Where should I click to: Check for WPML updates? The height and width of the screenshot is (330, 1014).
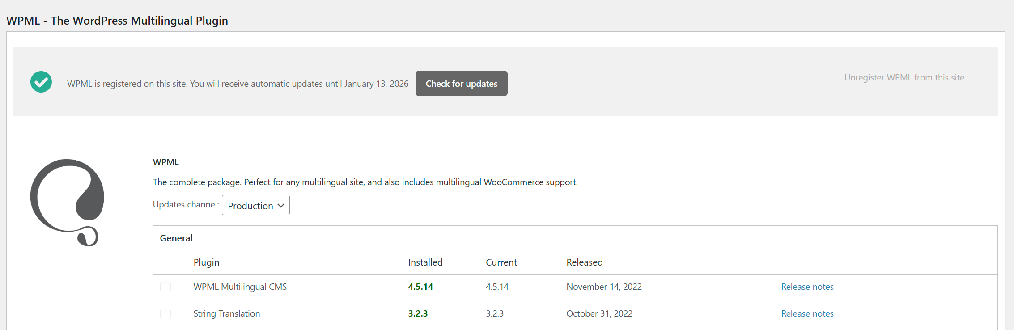[x=461, y=83]
